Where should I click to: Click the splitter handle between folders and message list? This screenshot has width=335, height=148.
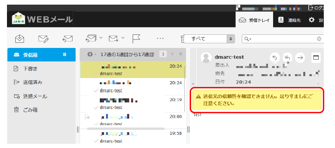(x=78, y=129)
